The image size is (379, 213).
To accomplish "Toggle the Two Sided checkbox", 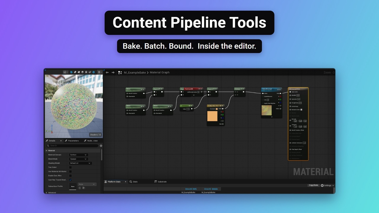I will [70, 167].
